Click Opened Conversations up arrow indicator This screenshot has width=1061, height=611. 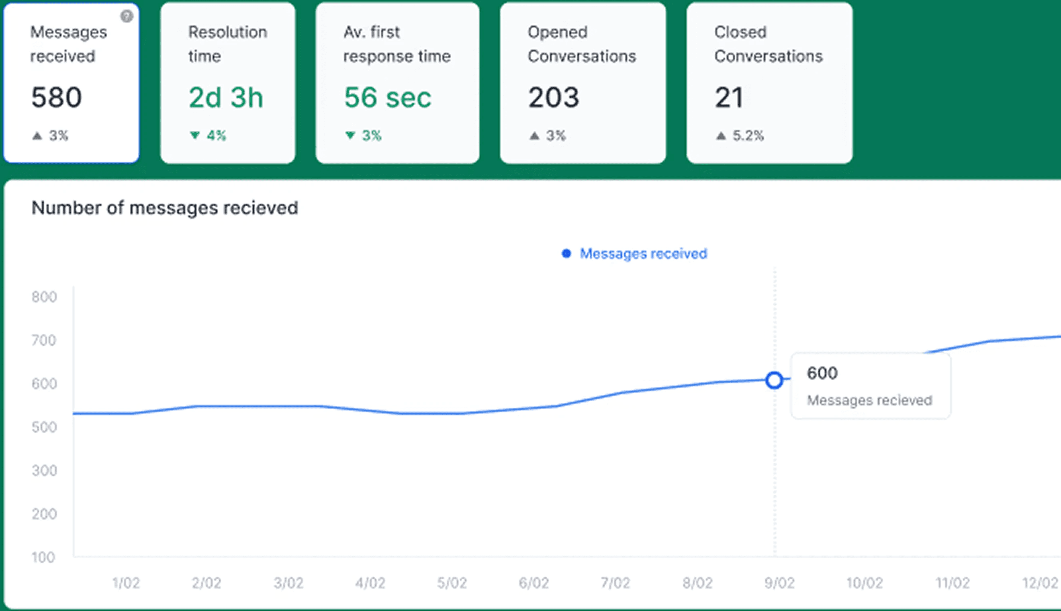click(534, 135)
